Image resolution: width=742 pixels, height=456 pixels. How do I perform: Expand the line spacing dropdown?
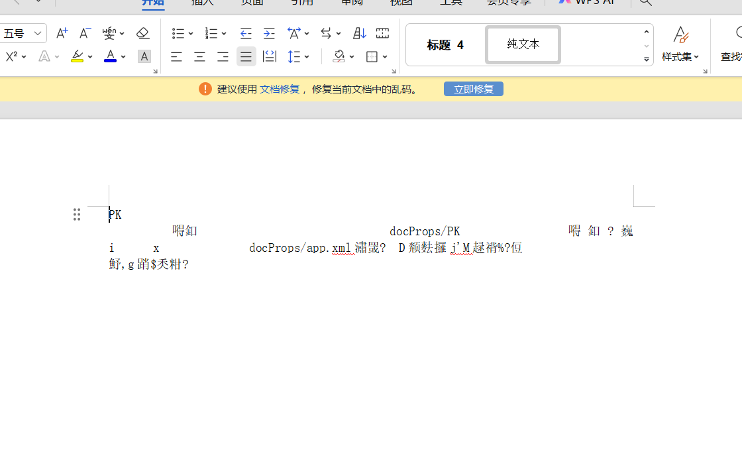click(307, 57)
